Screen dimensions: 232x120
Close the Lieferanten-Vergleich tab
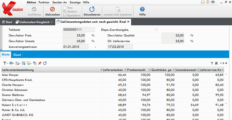pyautogui.click(x=52, y=22)
